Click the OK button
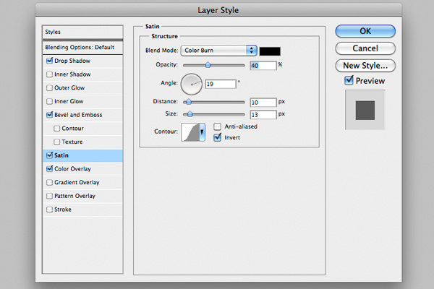 coord(365,31)
